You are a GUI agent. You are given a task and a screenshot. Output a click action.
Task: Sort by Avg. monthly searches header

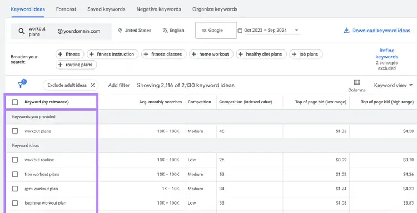point(160,102)
